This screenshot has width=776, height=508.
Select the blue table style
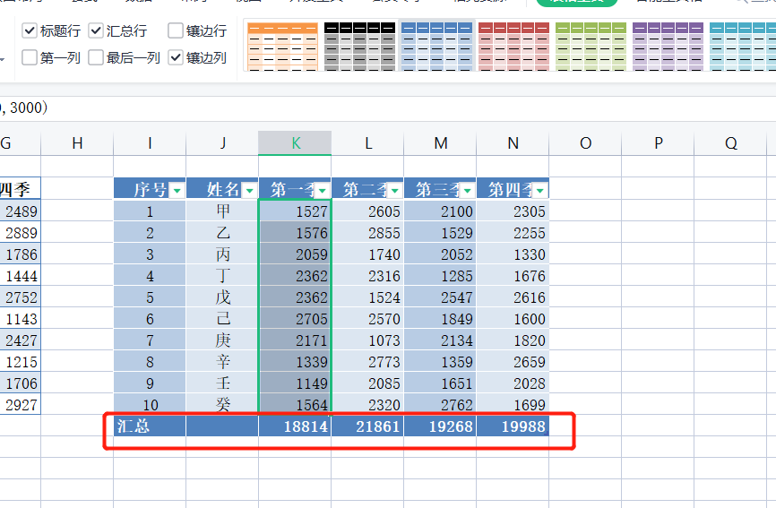click(435, 46)
